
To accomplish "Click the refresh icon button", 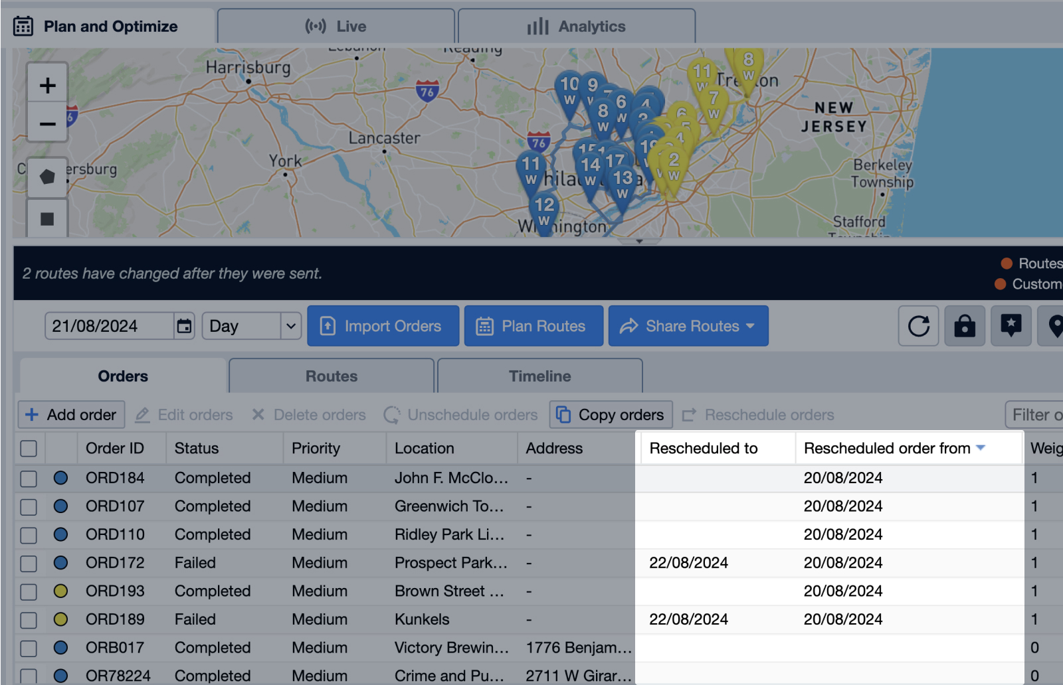I will point(918,326).
